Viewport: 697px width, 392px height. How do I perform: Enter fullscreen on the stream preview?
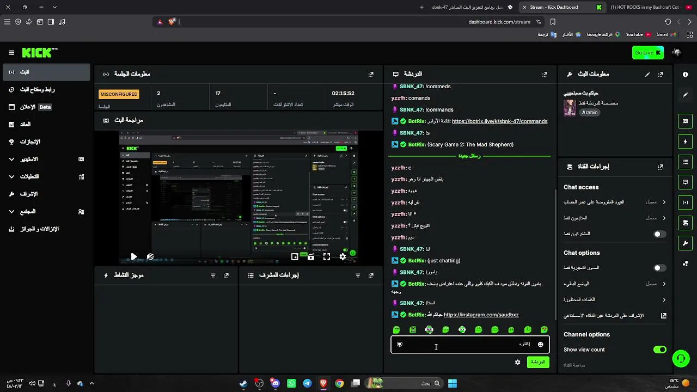327,256
